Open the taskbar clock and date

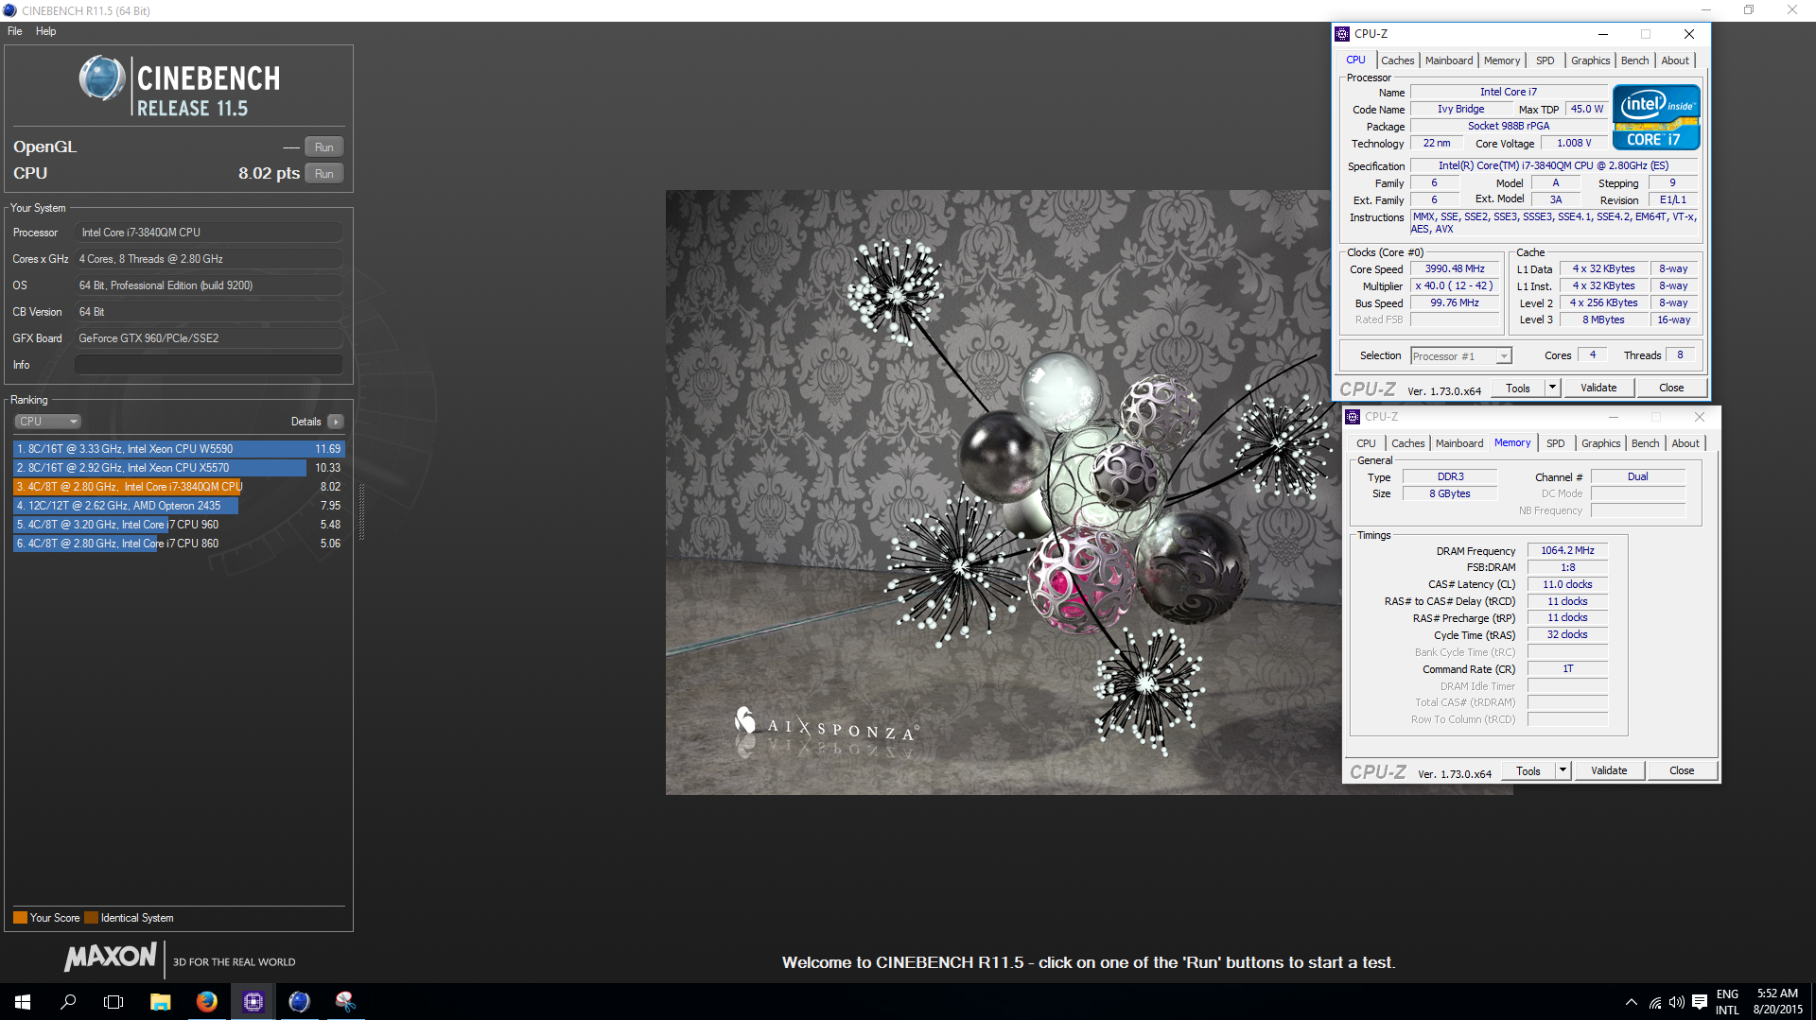(x=1777, y=1002)
